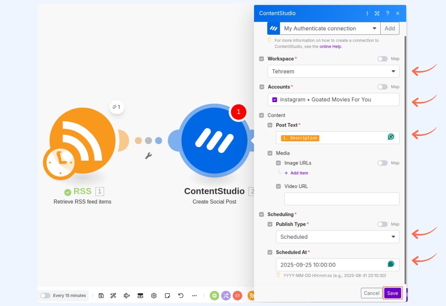
Task: Open scenario settings gear icon
Action: [154, 295]
